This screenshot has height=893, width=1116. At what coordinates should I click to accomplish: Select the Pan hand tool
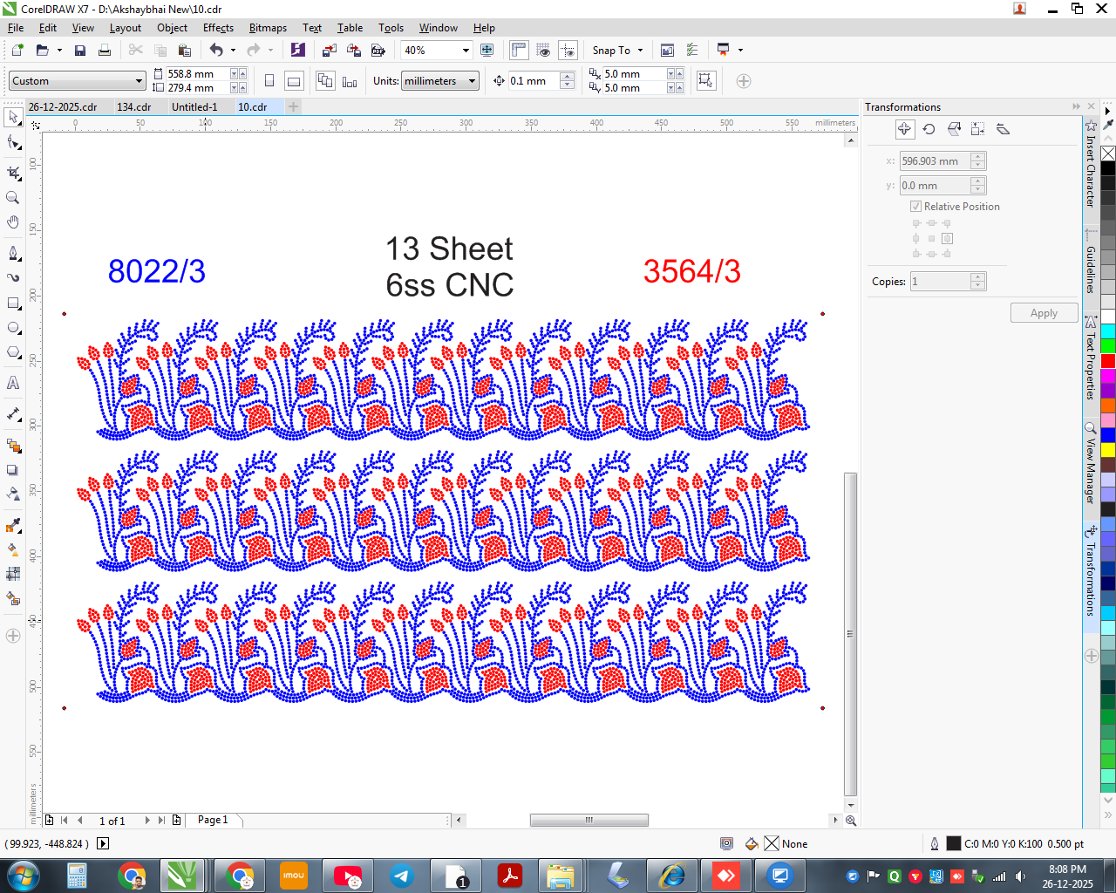click(13, 222)
